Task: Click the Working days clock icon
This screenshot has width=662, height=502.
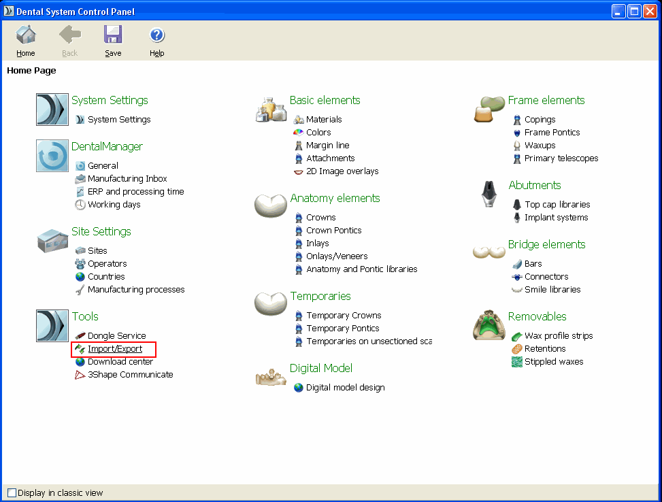Action: 80,204
